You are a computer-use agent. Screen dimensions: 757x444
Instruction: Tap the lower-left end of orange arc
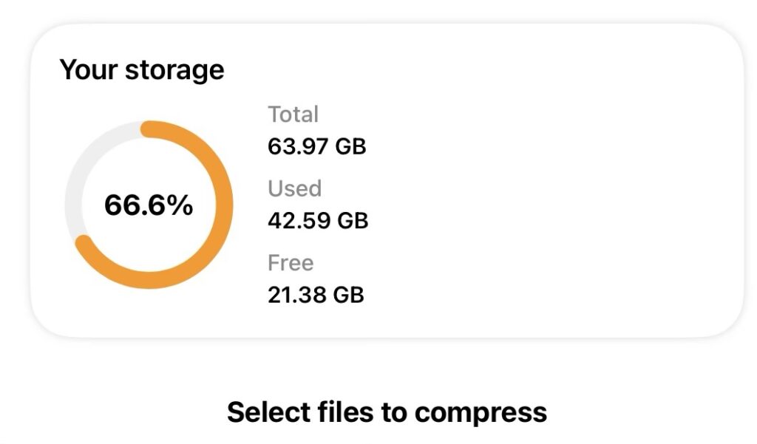tap(84, 243)
